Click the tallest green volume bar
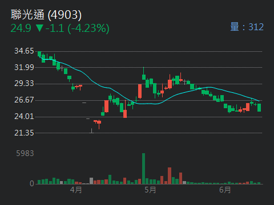The height and width of the screenshot is (205, 274). [x=143, y=169]
